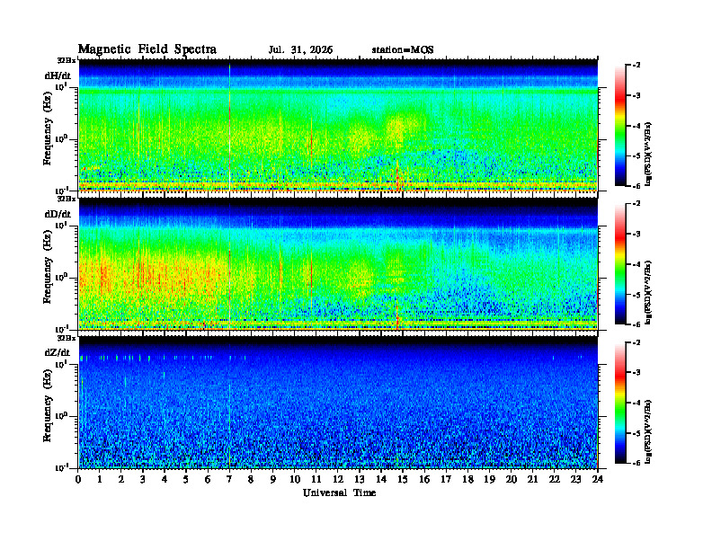Click the hour 15 tick label on time axis
This screenshot has height=550, width=712.
403,480
